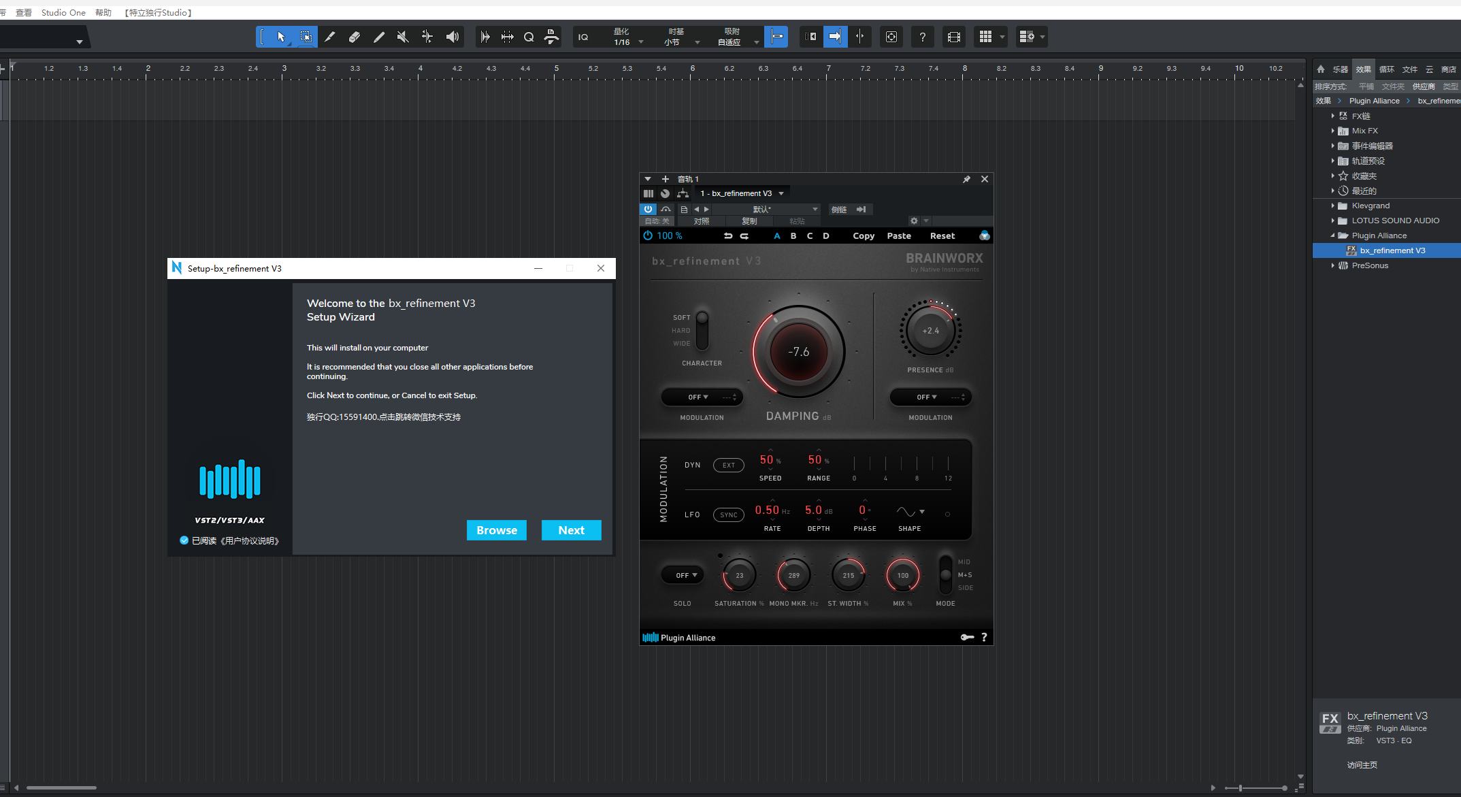Select the Mute tool in toolbar
Viewport: 1461px width, 797px height.
(x=403, y=37)
